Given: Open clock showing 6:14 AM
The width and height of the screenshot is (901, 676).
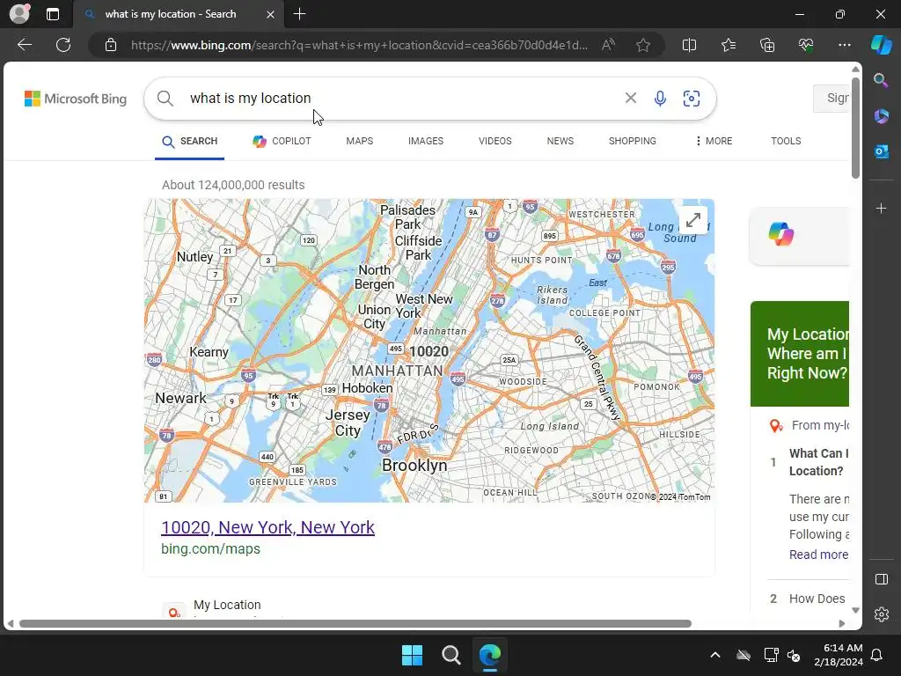Looking at the screenshot, I should [x=839, y=655].
